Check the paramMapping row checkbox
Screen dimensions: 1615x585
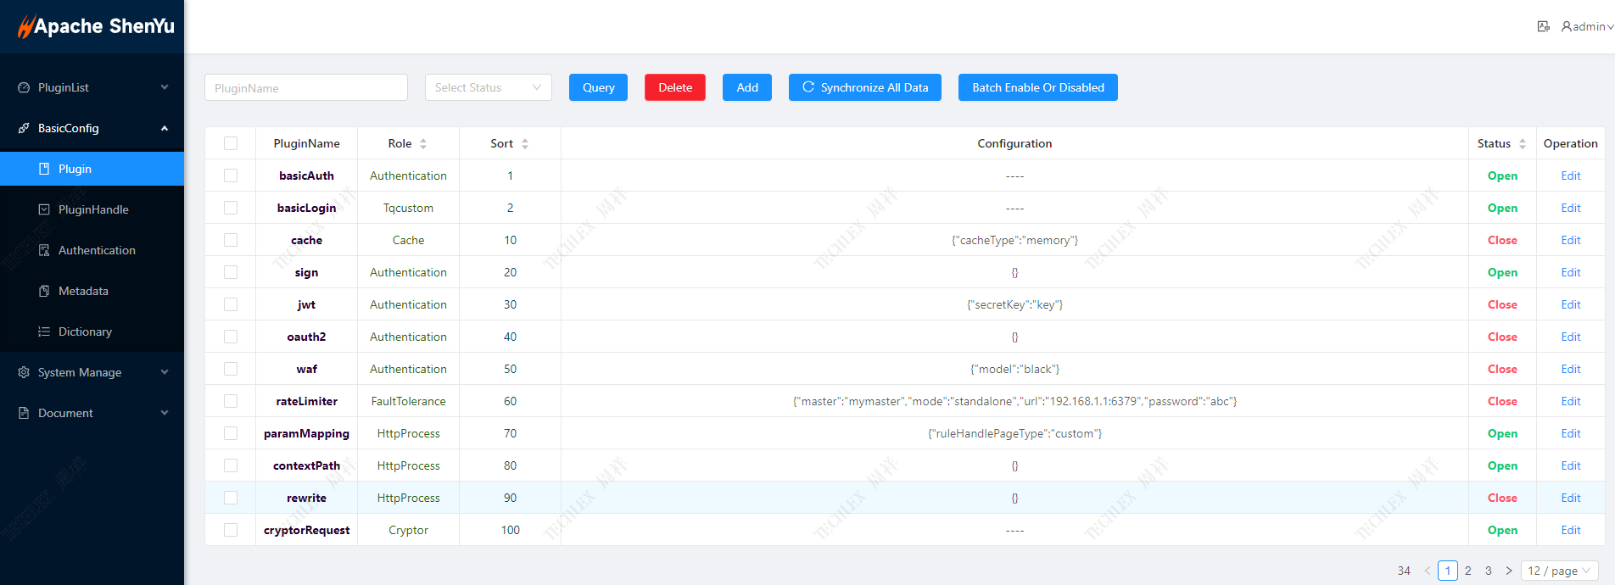pyautogui.click(x=231, y=433)
